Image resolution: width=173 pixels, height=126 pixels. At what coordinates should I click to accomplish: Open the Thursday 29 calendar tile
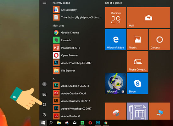tap(116, 18)
